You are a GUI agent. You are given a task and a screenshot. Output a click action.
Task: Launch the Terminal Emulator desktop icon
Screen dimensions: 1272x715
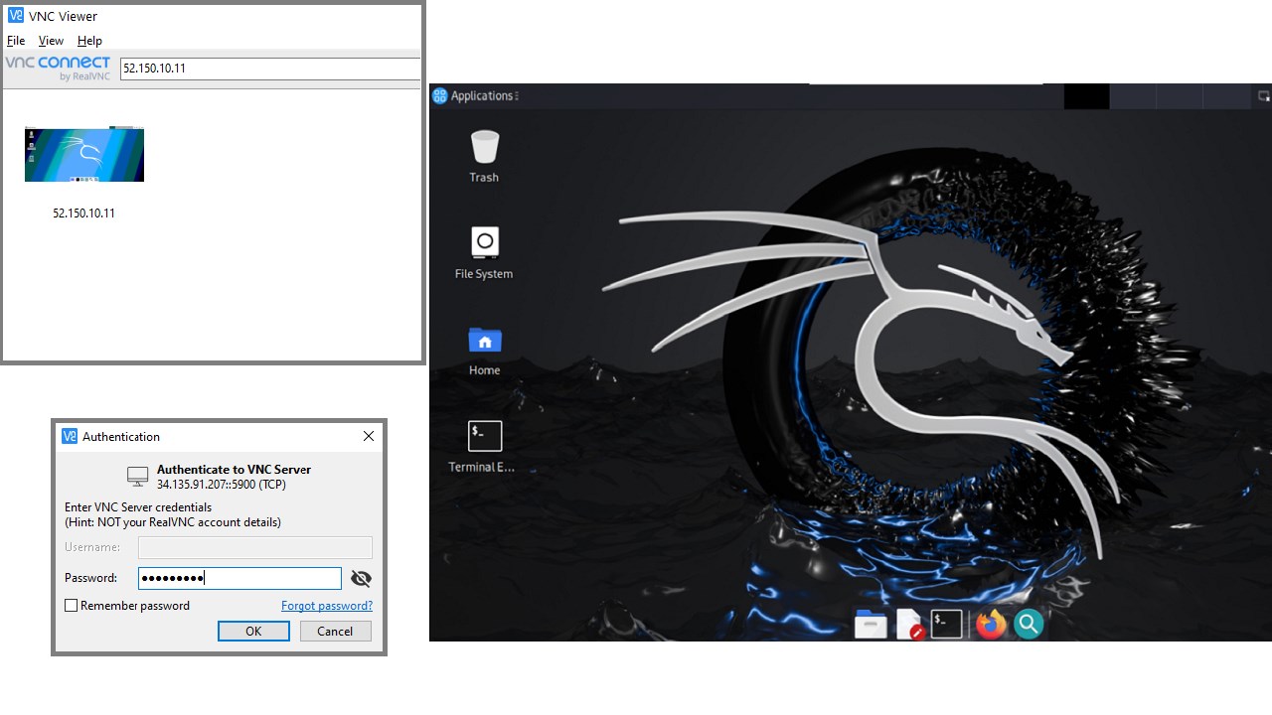484,447
